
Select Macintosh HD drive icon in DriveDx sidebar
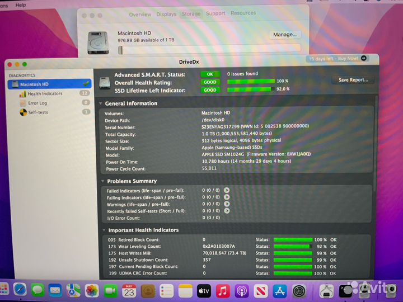tap(16, 84)
